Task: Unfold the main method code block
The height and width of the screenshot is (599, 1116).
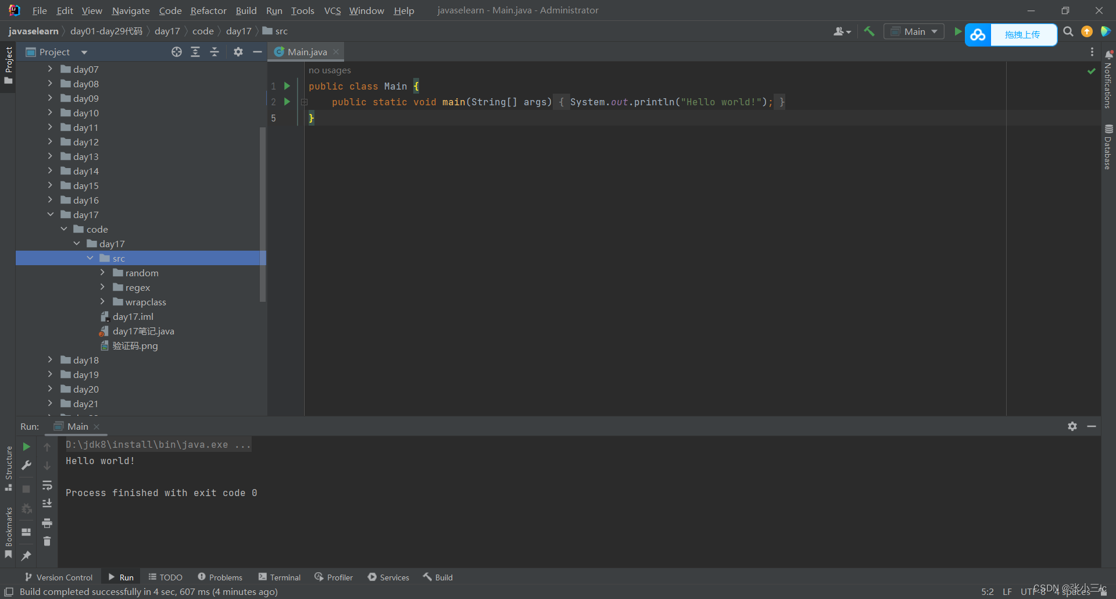Action: click(x=304, y=102)
